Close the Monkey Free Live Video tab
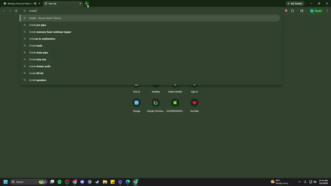The height and width of the screenshot is (186, 331). (39, 4)
